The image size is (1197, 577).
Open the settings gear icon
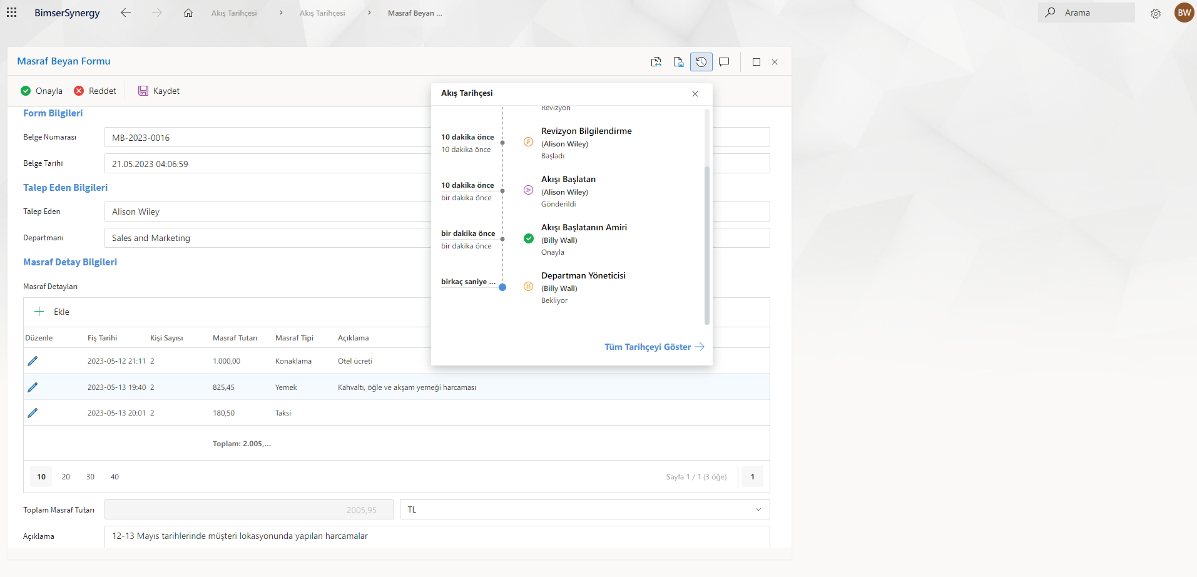pos(1156,13)
